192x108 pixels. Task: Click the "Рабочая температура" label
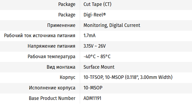pyautogui.click(x=51, y=57)
